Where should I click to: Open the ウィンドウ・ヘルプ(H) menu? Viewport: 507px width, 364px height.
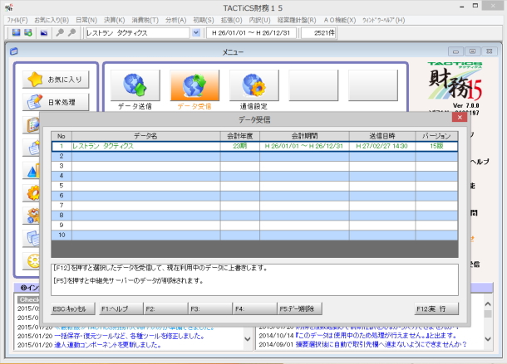(383, 20)
